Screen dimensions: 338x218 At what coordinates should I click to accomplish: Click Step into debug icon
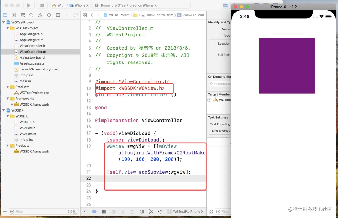tap(123, 211)
